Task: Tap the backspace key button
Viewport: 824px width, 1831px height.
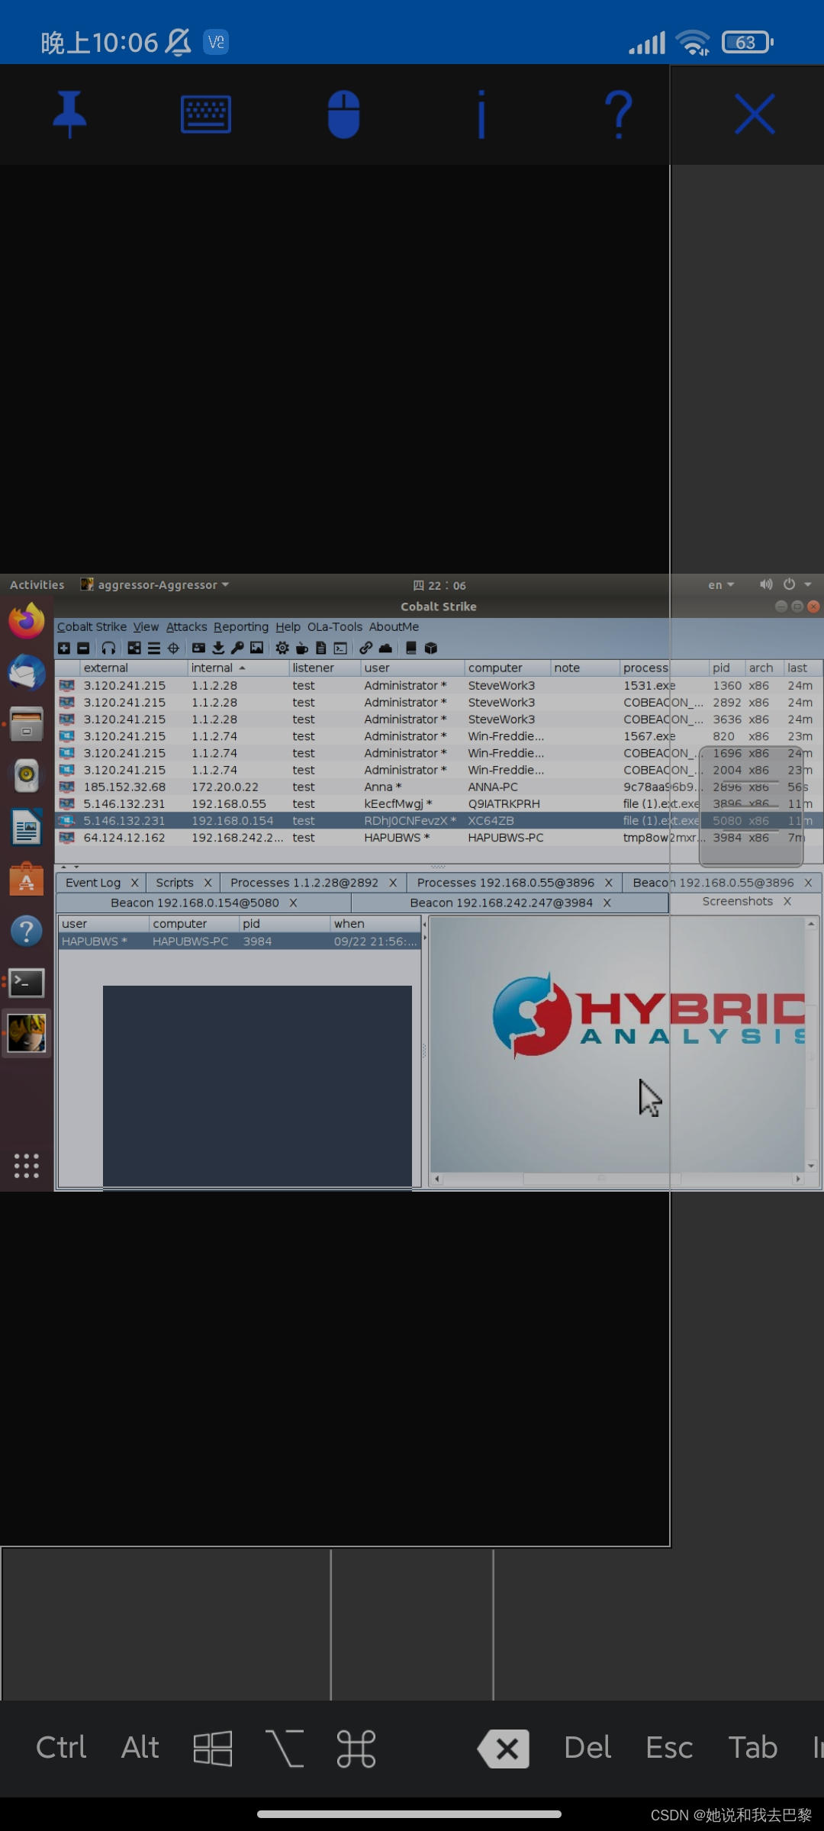Action: tap(504, 1748)
